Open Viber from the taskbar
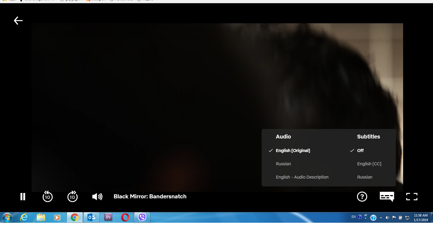Screen dimensions: 433x226 pyautogui.click(x=142, y=218)
